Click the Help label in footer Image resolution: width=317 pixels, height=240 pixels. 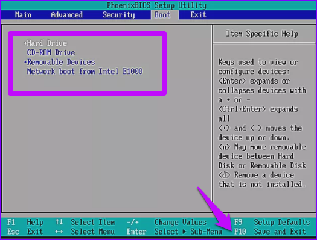pyautogui.click(x=35, y=223)
